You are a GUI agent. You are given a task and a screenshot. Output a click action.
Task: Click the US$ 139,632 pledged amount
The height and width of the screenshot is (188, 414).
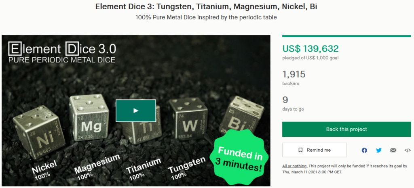[x=310, y=49]
